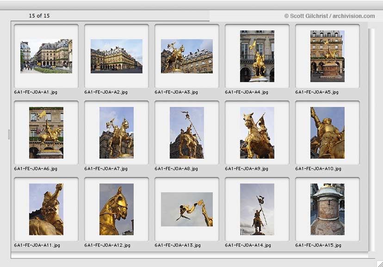Viewport: 383px width, 267px height.
Task: Click the left pane splitter handle
Action: tap(9, 134)
